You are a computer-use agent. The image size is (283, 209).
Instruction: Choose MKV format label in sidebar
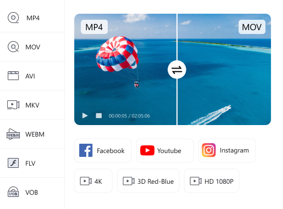(32, 105)
